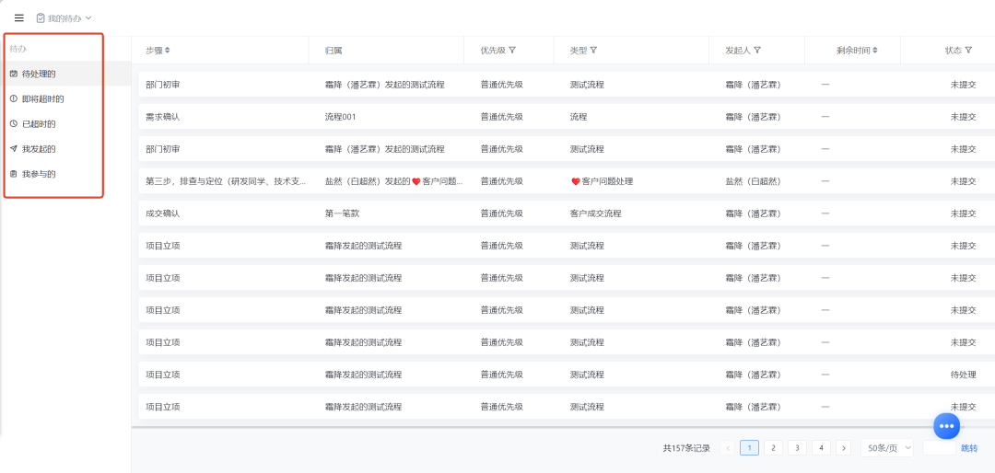Go to page 3
This screenshot has height=473, width=995.
pos(797,447)
